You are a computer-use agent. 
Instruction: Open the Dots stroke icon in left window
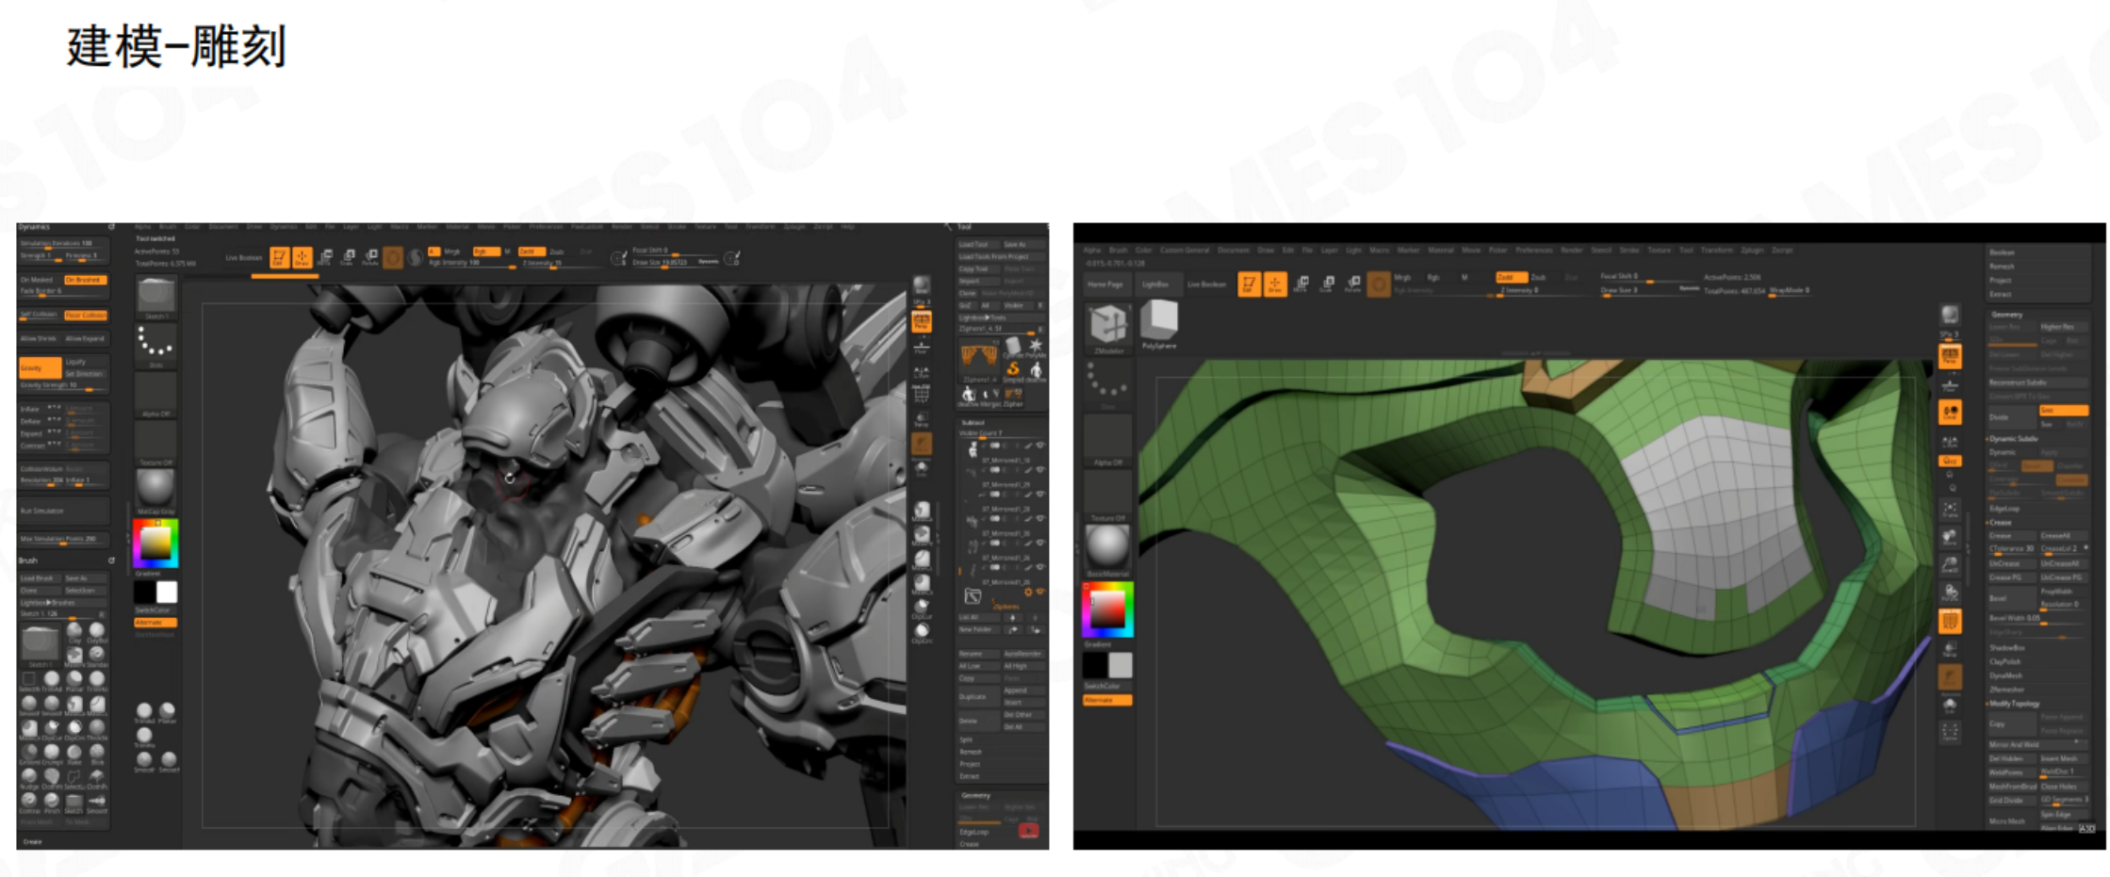[155, 343]
